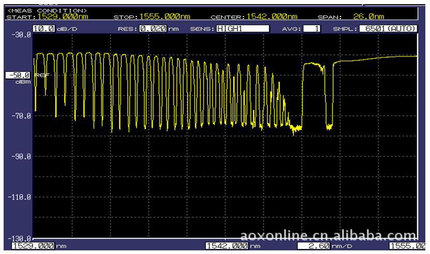Click the CENTER 1542.000nm header value

(x=272, y=17)
